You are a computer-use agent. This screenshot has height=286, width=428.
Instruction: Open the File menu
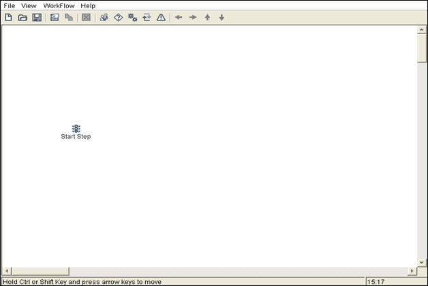(x=10, y=5)
